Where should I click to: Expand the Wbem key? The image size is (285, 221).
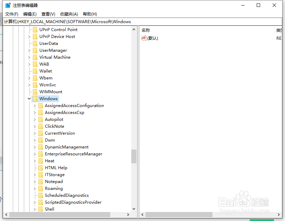[29, 78]
